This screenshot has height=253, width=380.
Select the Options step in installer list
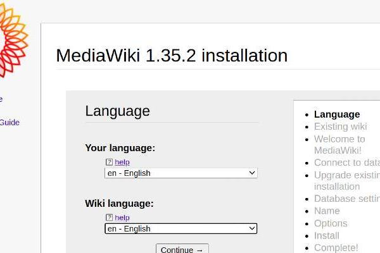331,223
